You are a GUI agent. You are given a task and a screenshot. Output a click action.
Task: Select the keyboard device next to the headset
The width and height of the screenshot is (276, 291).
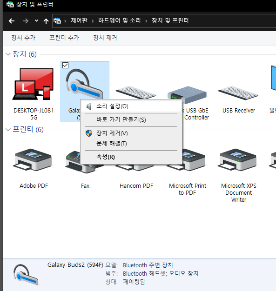135,92
